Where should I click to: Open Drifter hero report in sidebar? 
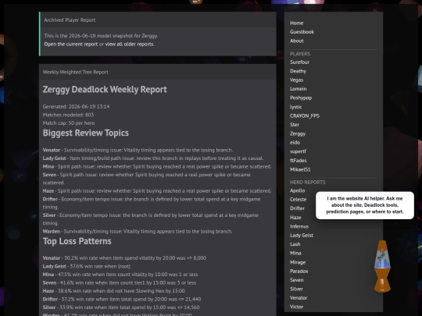pos(298,208)
